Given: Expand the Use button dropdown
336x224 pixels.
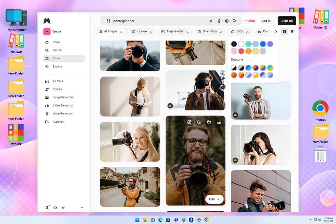Looking at the screenshot, I should (214, 199).
